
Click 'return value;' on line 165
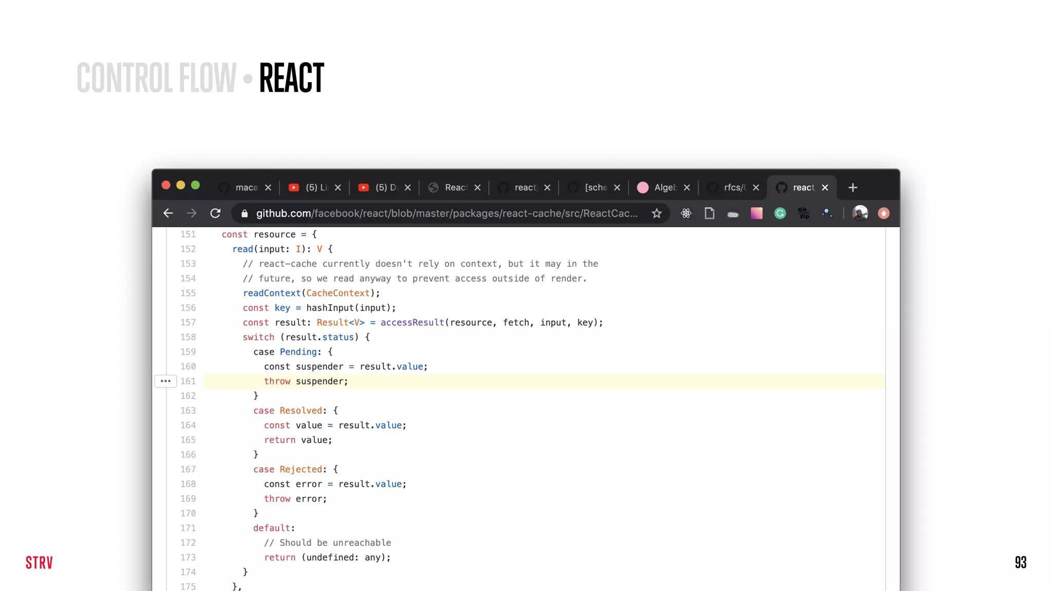(x=298, y=440)
